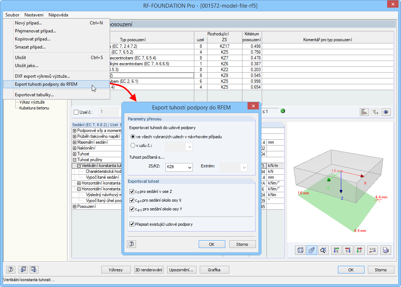
Task: Expand 'Podporové síly a momenty' tree node
Action: click(x=75, y=131)
